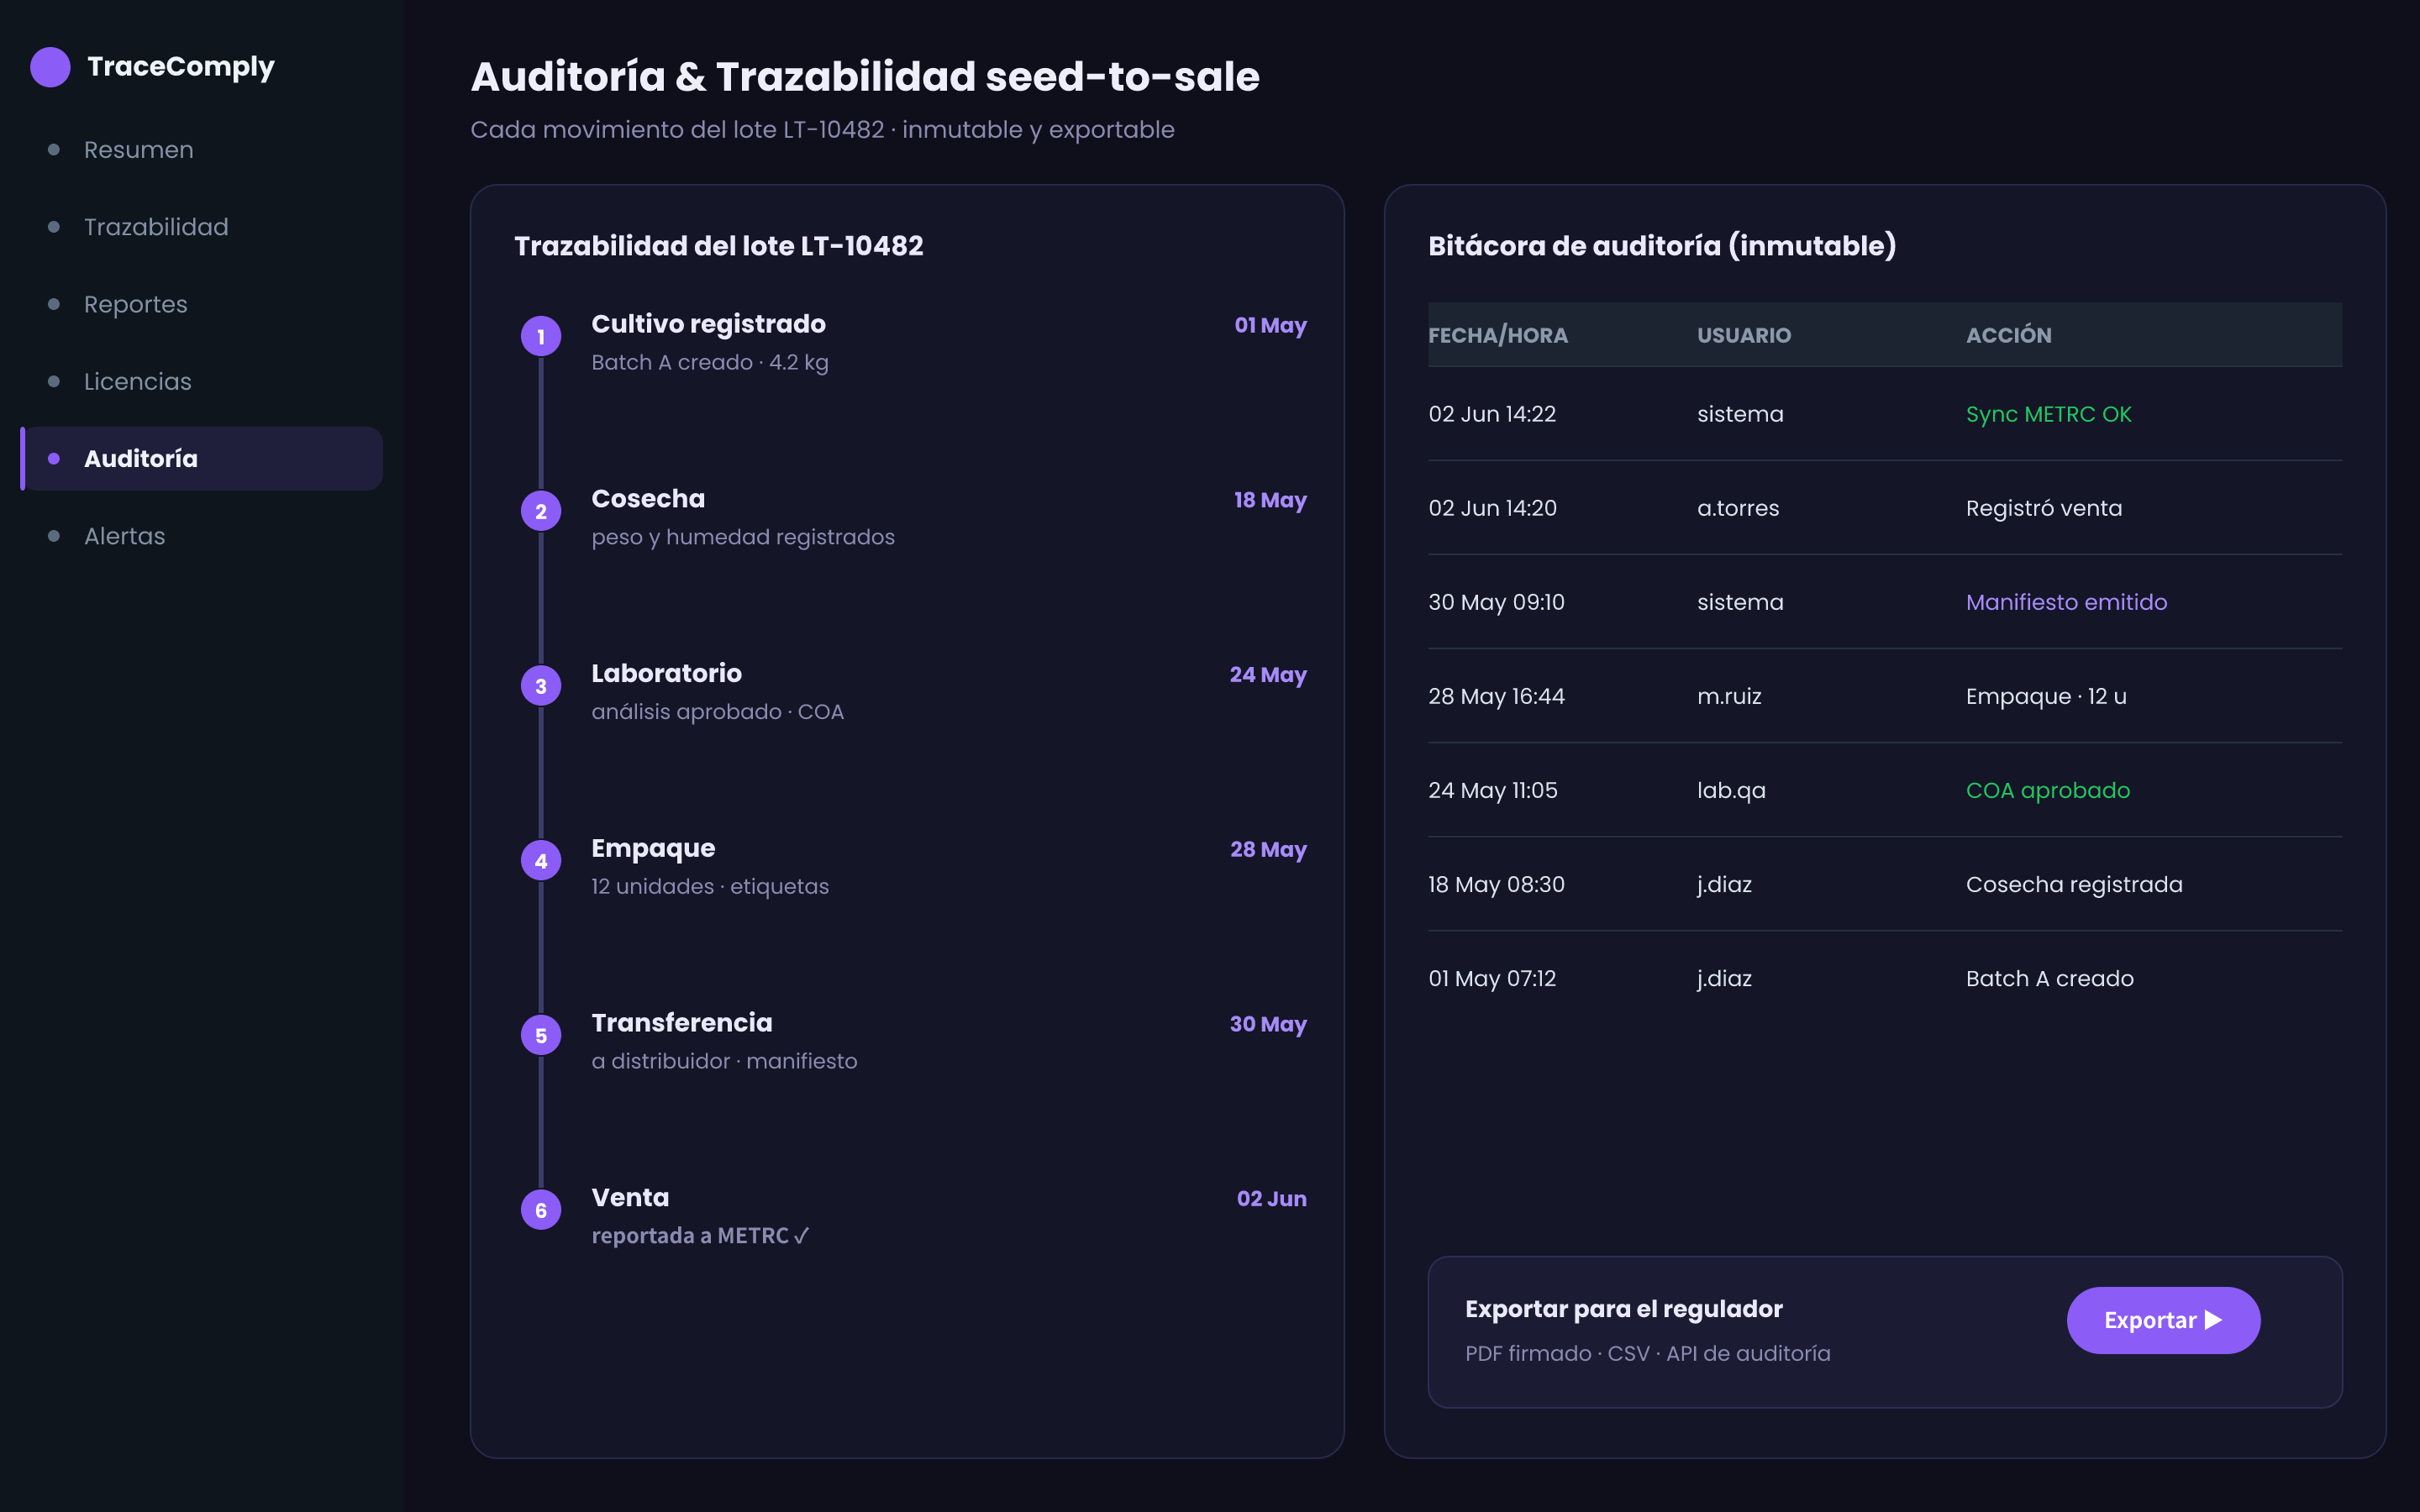Click the TraceComply purple logo circle

click(x=50, y=67)
